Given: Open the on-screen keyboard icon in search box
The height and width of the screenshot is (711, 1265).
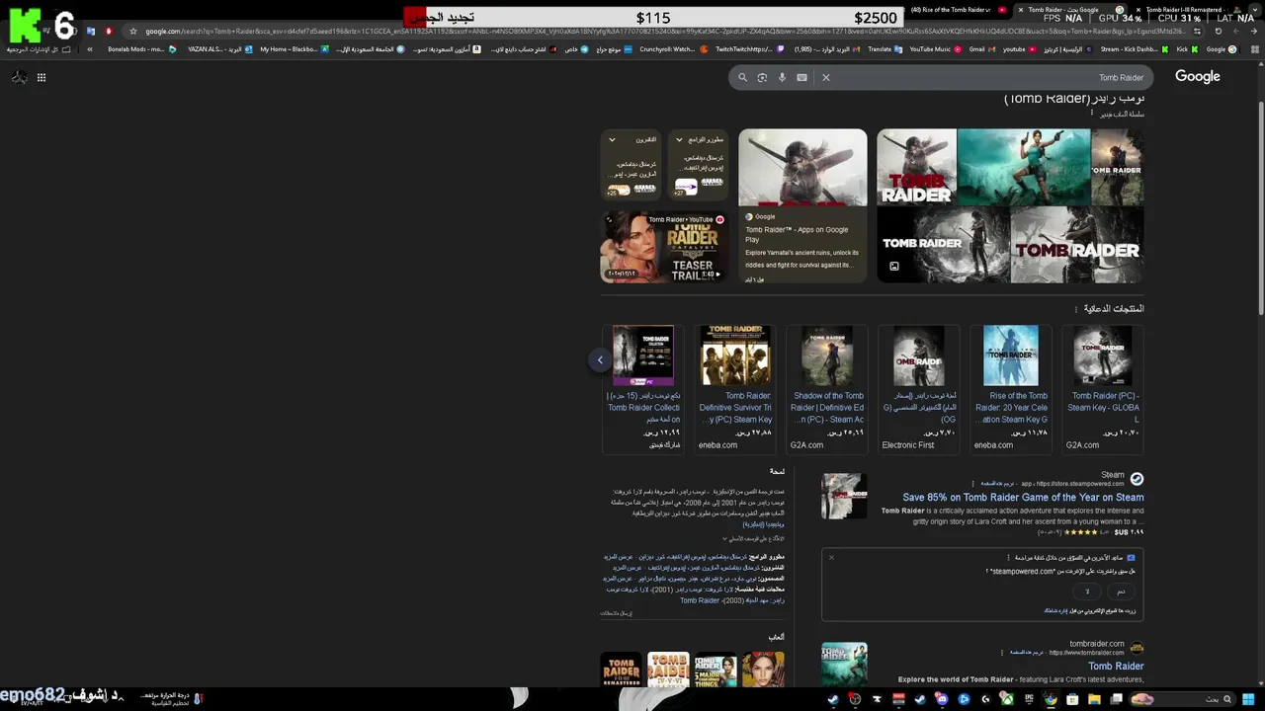Looking at the screenshot, I should (x=801, y=77).
